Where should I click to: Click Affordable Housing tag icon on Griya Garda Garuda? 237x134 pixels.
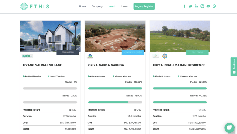(89, 76)
